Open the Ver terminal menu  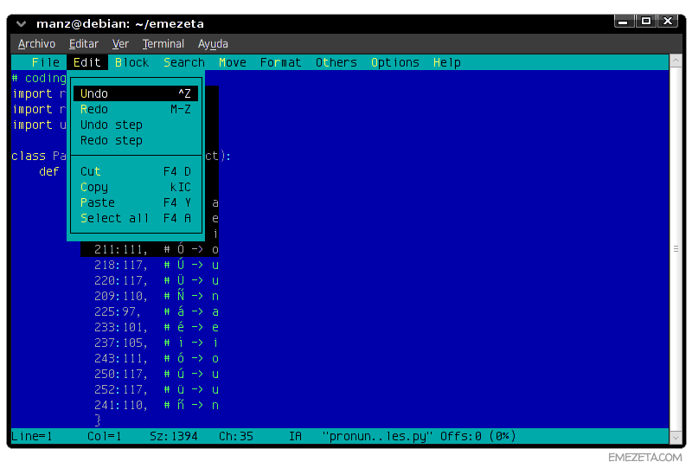click(120, 44)
